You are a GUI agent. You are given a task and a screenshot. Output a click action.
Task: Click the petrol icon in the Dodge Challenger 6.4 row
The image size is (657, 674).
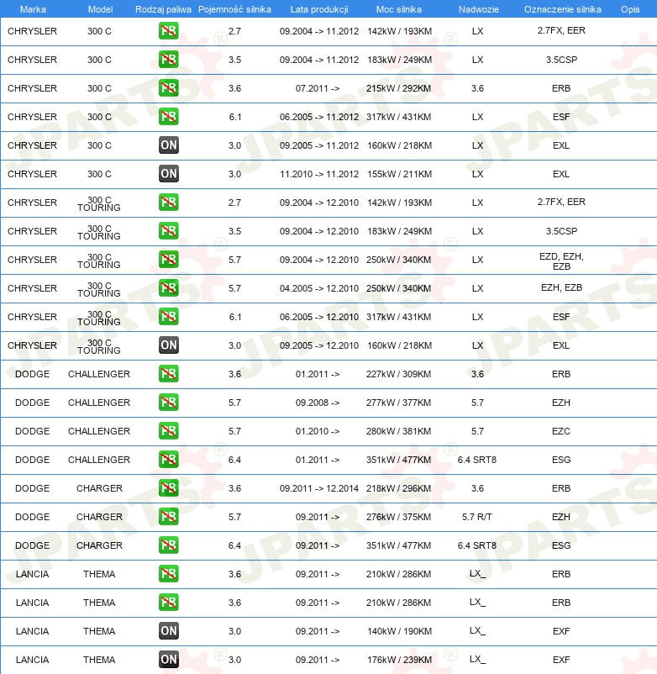click(168, 460)
